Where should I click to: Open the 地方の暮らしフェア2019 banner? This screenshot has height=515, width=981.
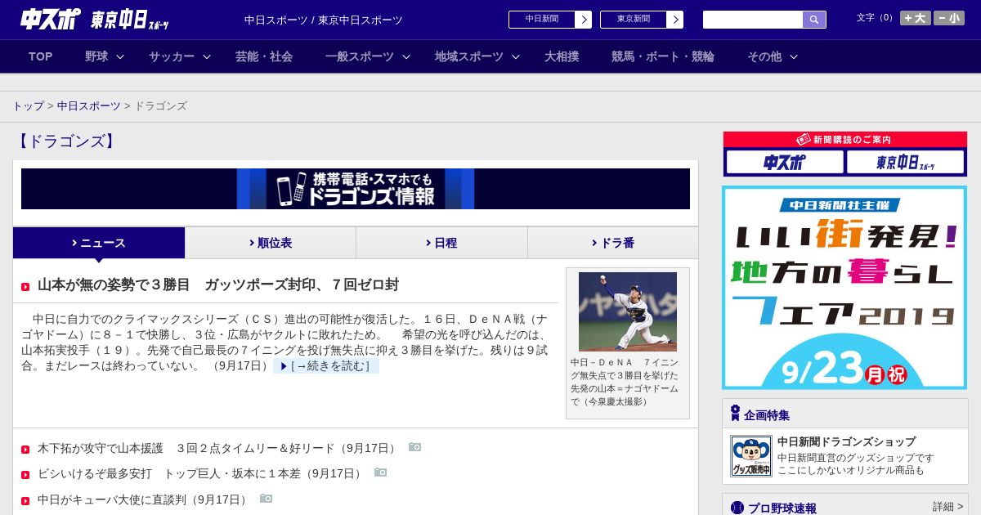844,288
